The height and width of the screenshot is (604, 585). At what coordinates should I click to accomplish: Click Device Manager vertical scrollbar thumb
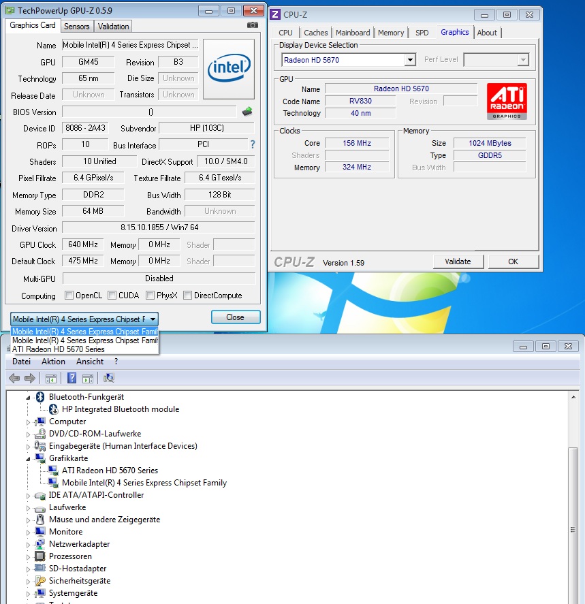[573, 530]
